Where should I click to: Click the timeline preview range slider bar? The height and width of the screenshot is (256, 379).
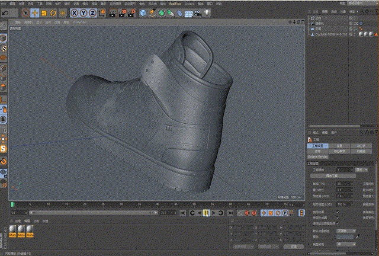tap(94, 213)
